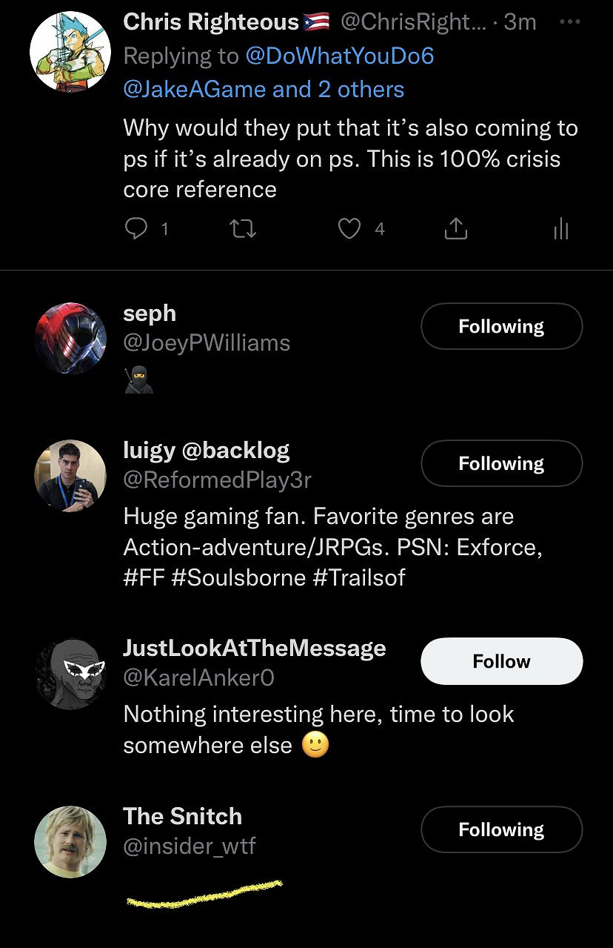
Task: Open the #FF hashtag
Action: 144,577
